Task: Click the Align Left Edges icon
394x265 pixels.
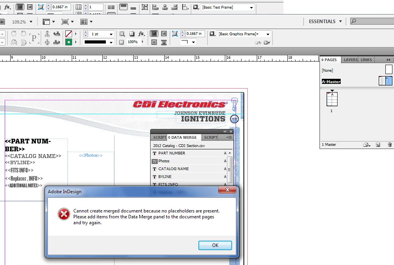Action: [156, 7]
